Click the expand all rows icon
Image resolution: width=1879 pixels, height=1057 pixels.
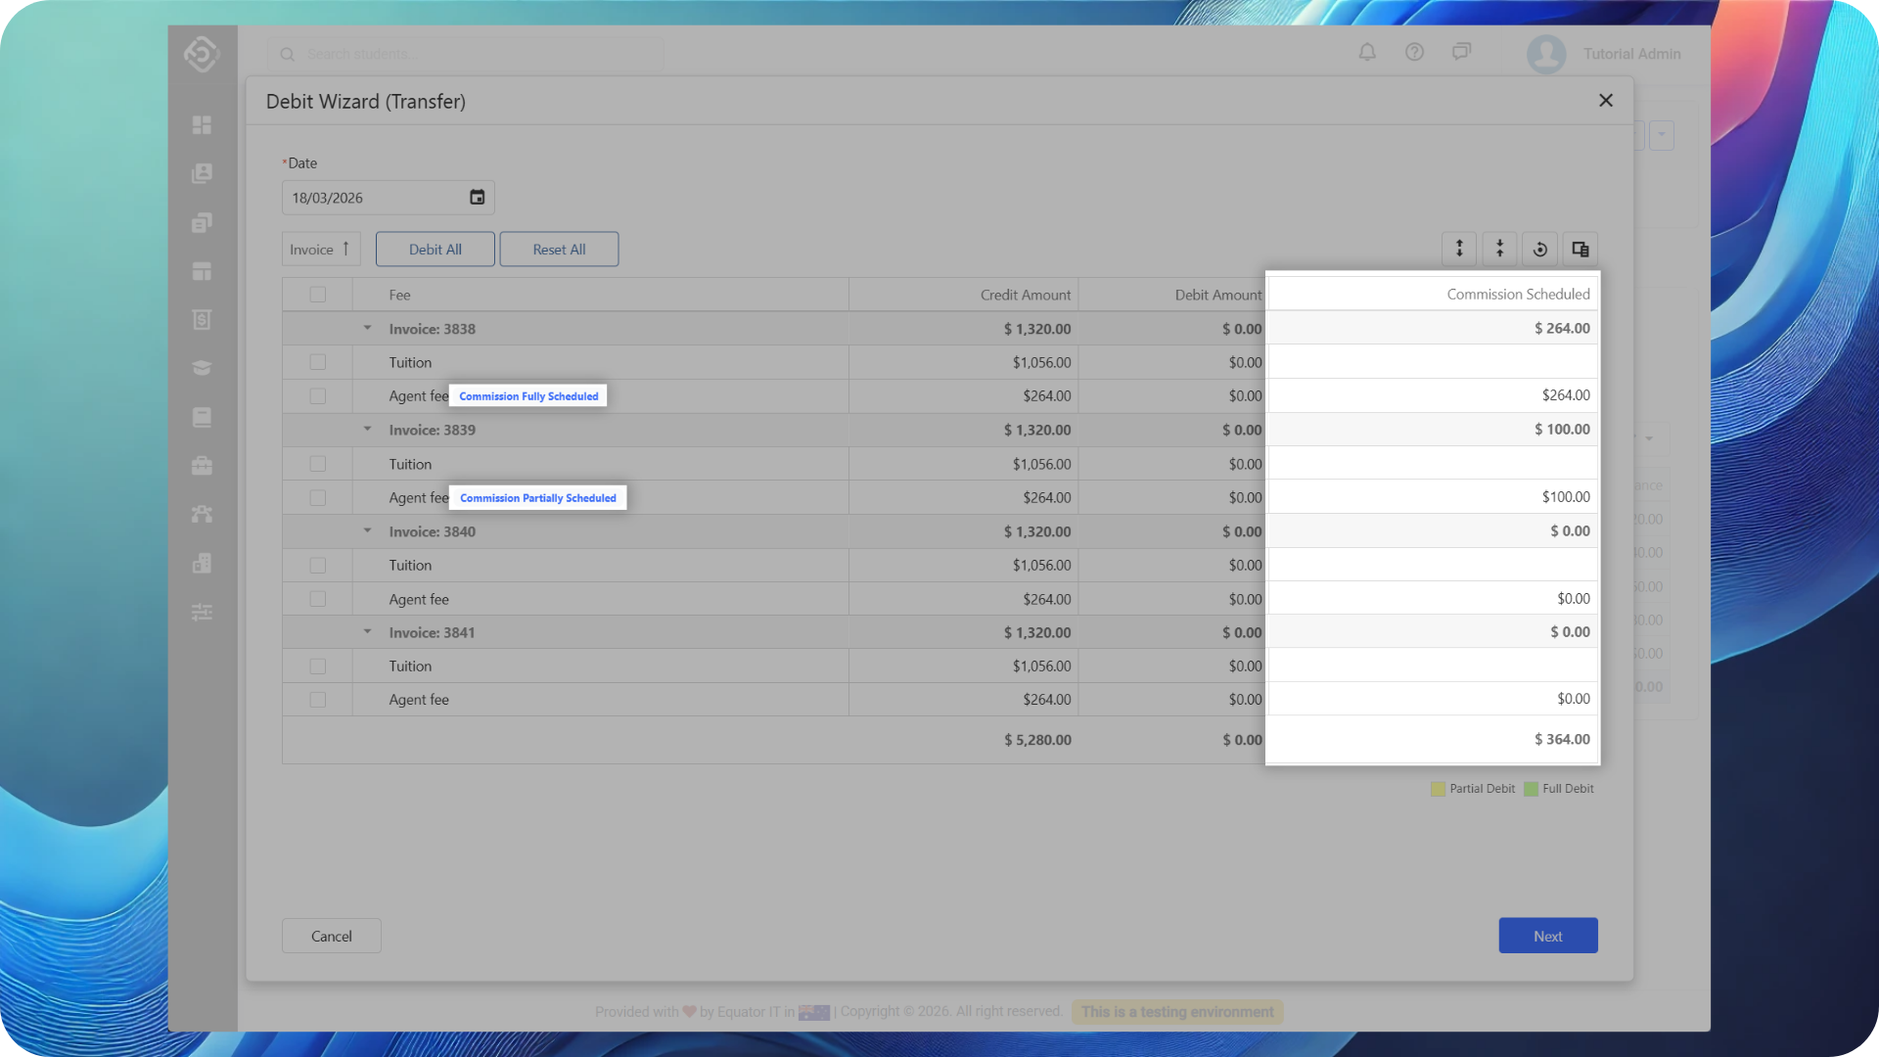(1459, 249)
